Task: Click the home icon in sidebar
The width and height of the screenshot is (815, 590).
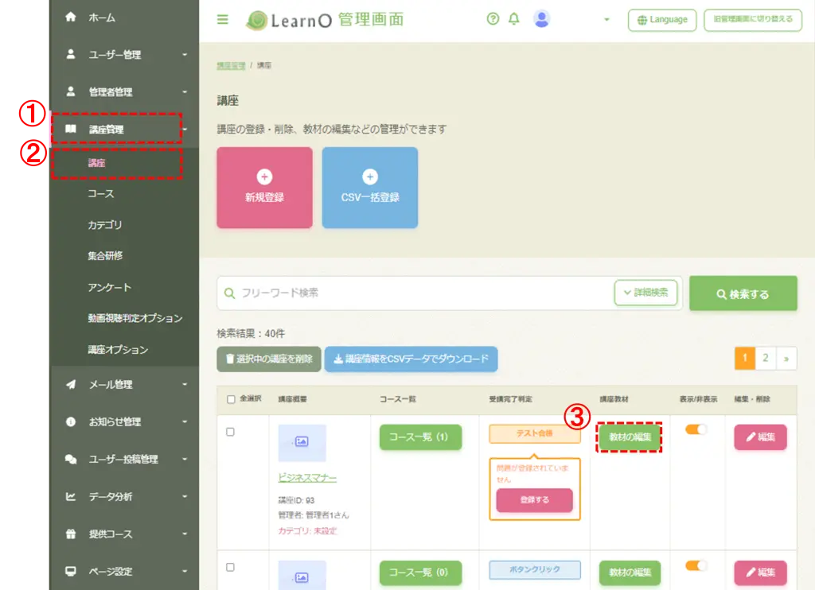Action: (x=71, y=17)
